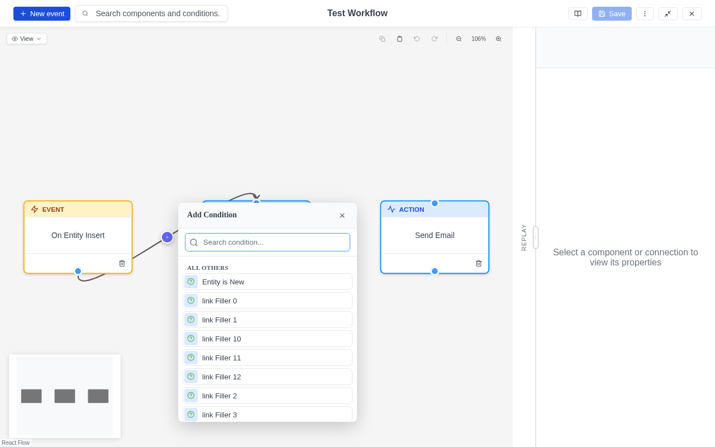The height and width of the screenshot is (447, 715).
Task: Click the Copy icon in the canvas toolbar
Action: coord(383,39)
